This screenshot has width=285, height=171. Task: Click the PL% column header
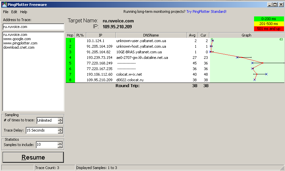pos(80,35)
